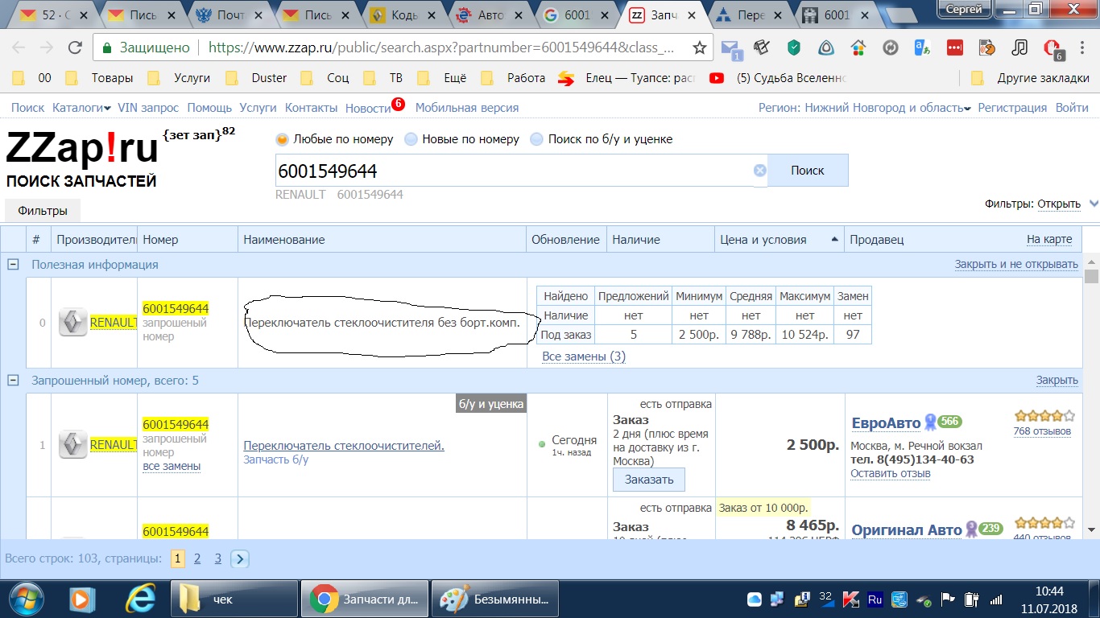Click the 'Заказать' button for ЕвроАвто offer
Viewport: 1100px width, 618px height.
[x=649, y=480]
